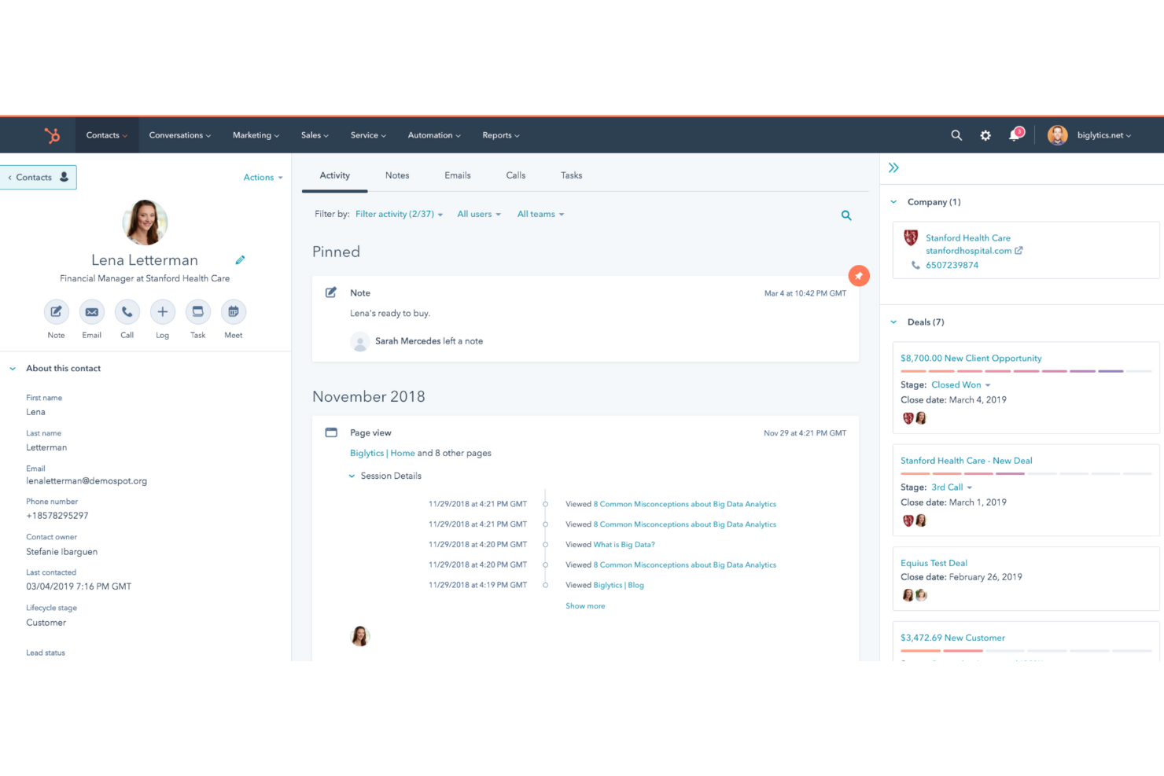Unpin the 'Lena's ready to buy' note
1164x776 pixels.
(x=859, y=276)
